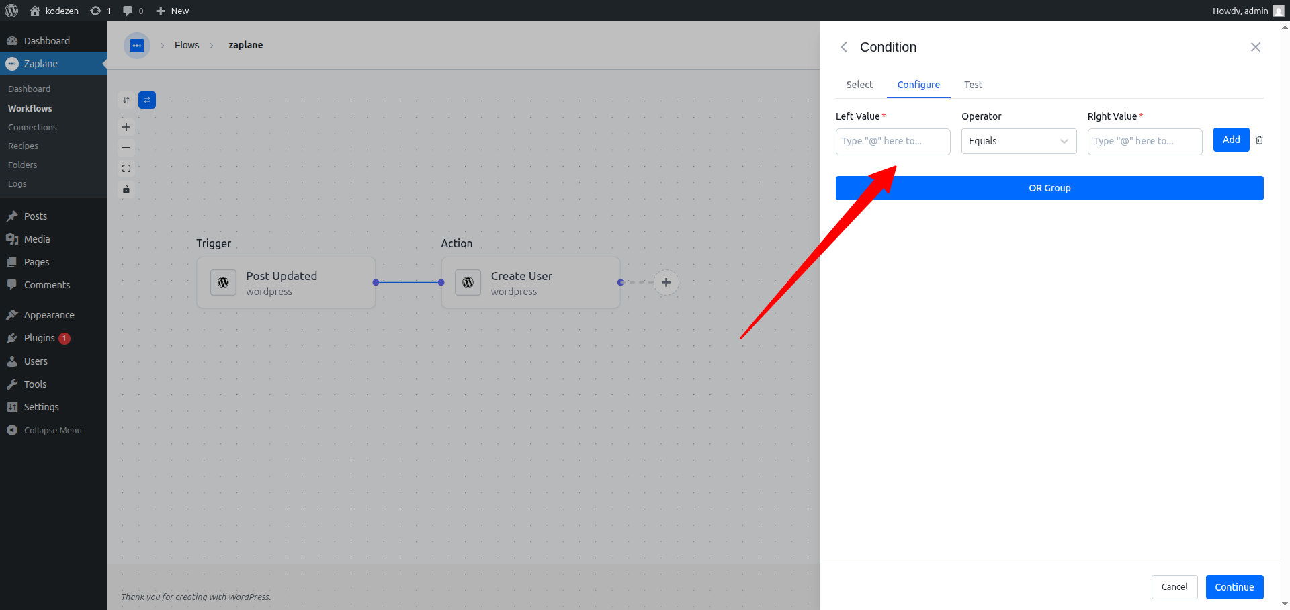Click the trash delete condition icon
The height and width of the screenshot is (610, 1290).
[x=1260, y=140]
